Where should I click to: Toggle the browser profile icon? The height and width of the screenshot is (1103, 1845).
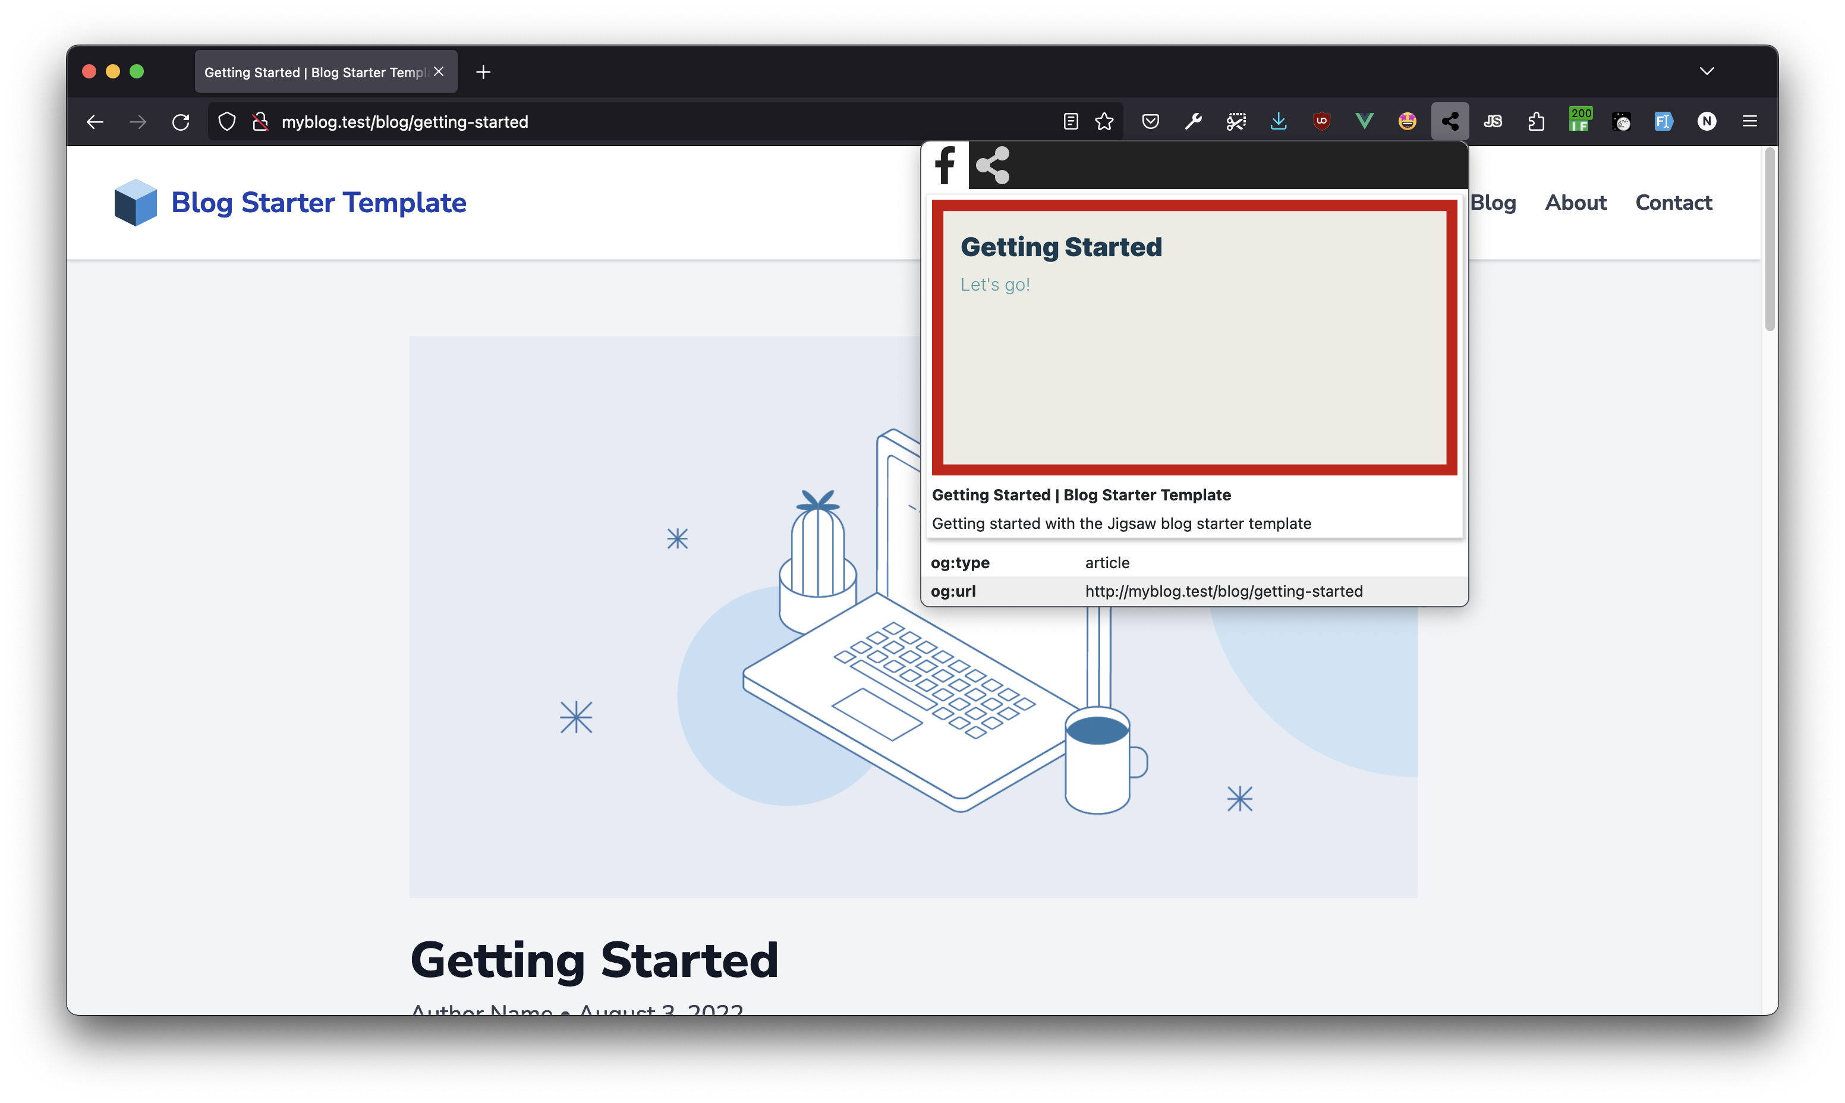click(x=1707, y=121)
